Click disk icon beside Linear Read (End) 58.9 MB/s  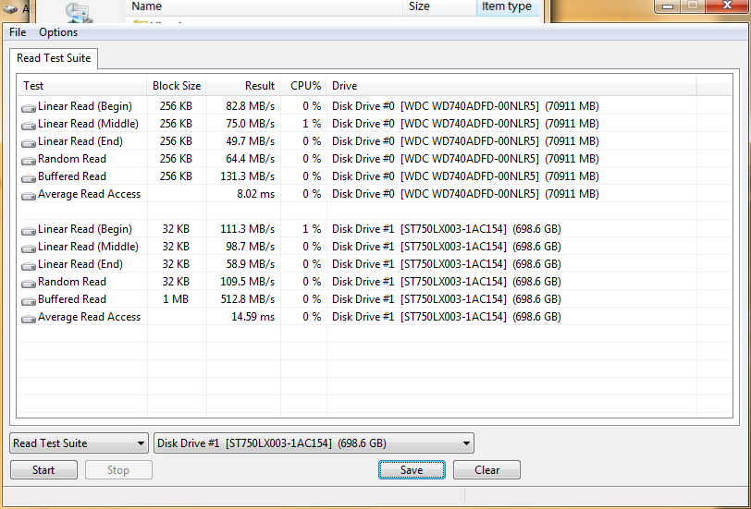click(x=29, y=265)
